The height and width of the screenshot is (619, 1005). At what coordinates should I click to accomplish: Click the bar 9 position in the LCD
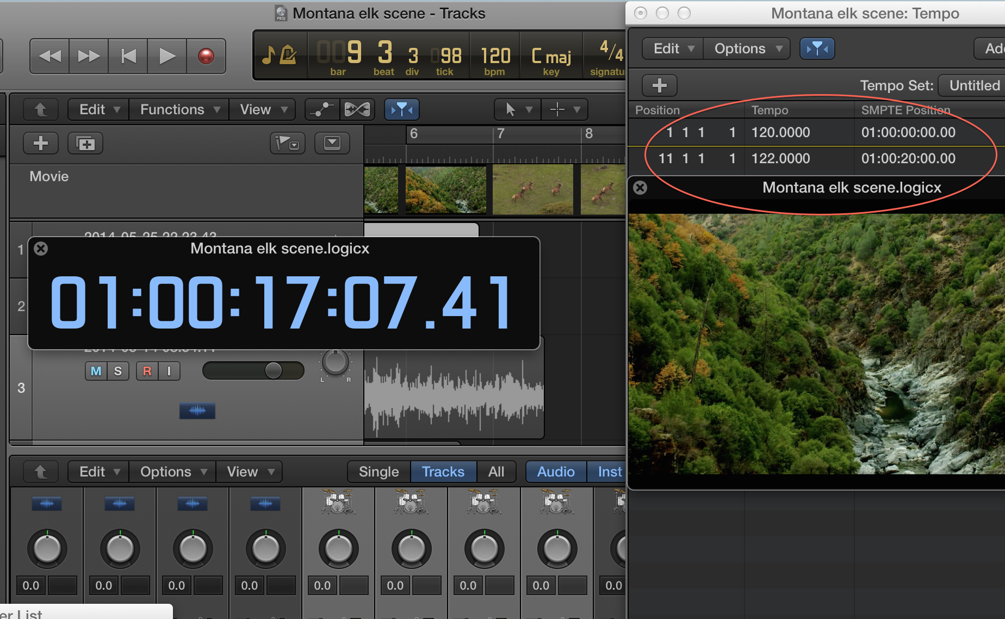click(339, 53)
